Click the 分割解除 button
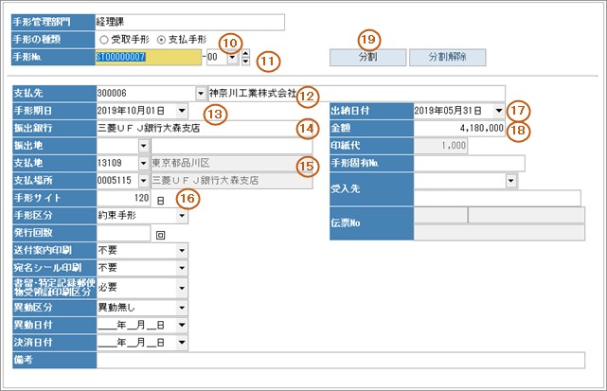 (x=448, y=58)
